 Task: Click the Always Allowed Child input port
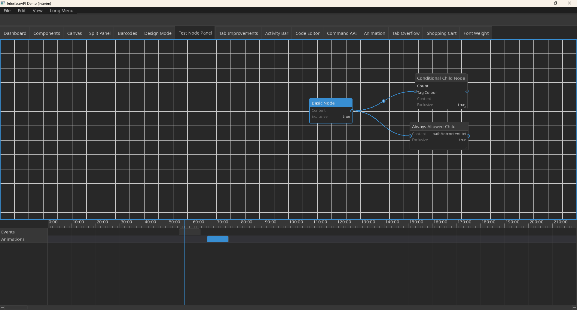pos(410,136)
